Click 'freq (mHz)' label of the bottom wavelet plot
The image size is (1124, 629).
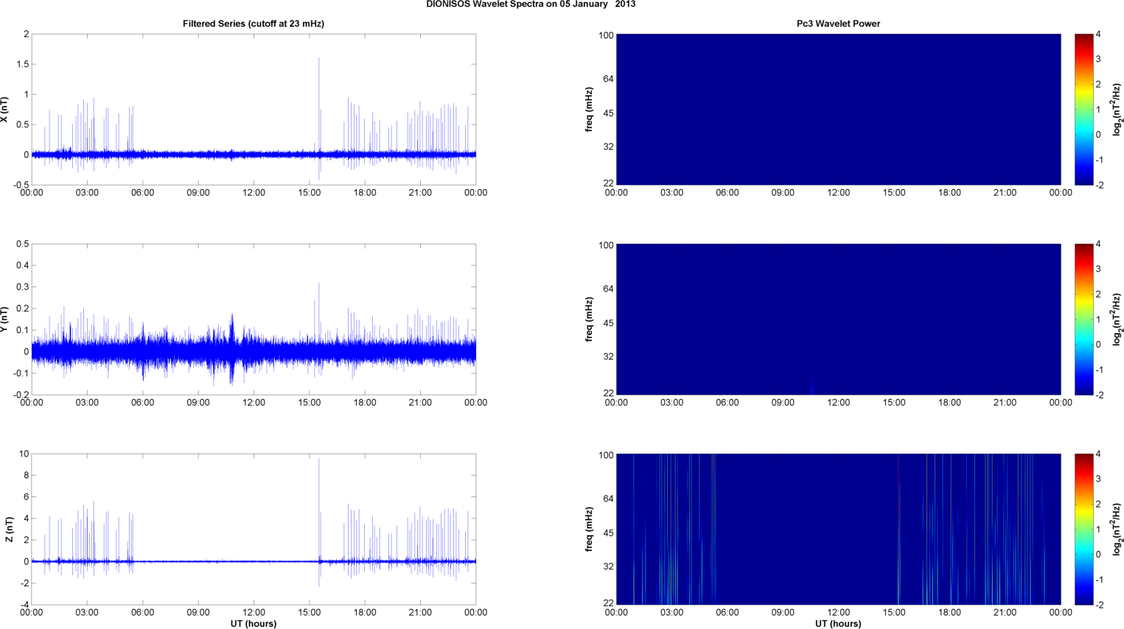point(589,530)
